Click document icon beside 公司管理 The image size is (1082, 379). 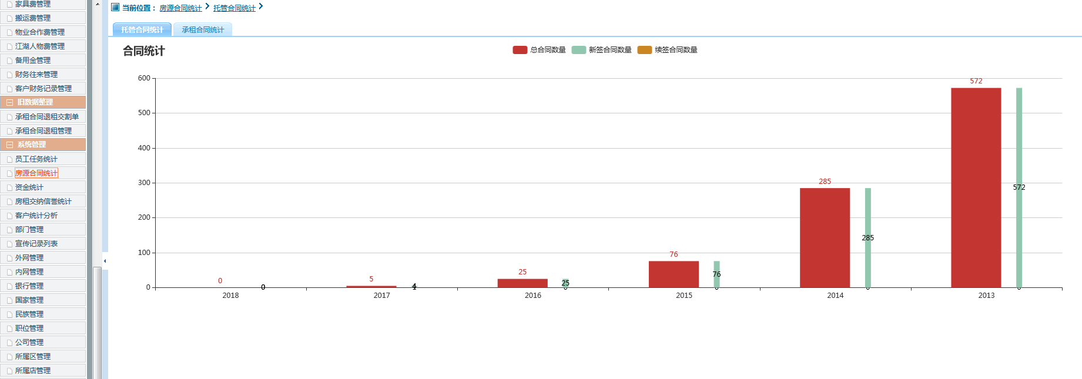(9, 343)
